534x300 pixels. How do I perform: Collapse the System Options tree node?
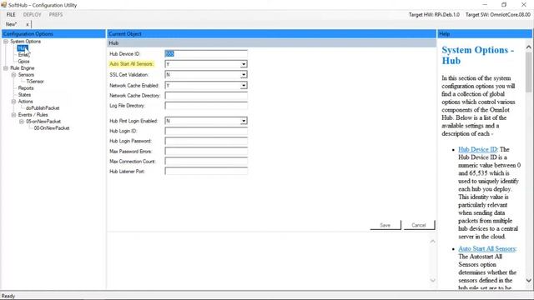(x=6, y=42)
